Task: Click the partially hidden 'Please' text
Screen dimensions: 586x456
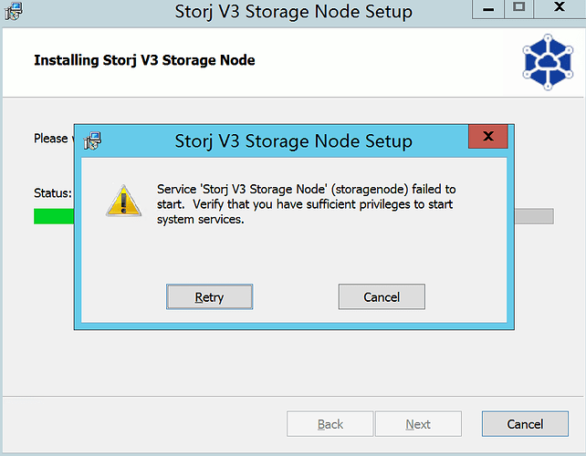Action: click(x=50, y=138)
